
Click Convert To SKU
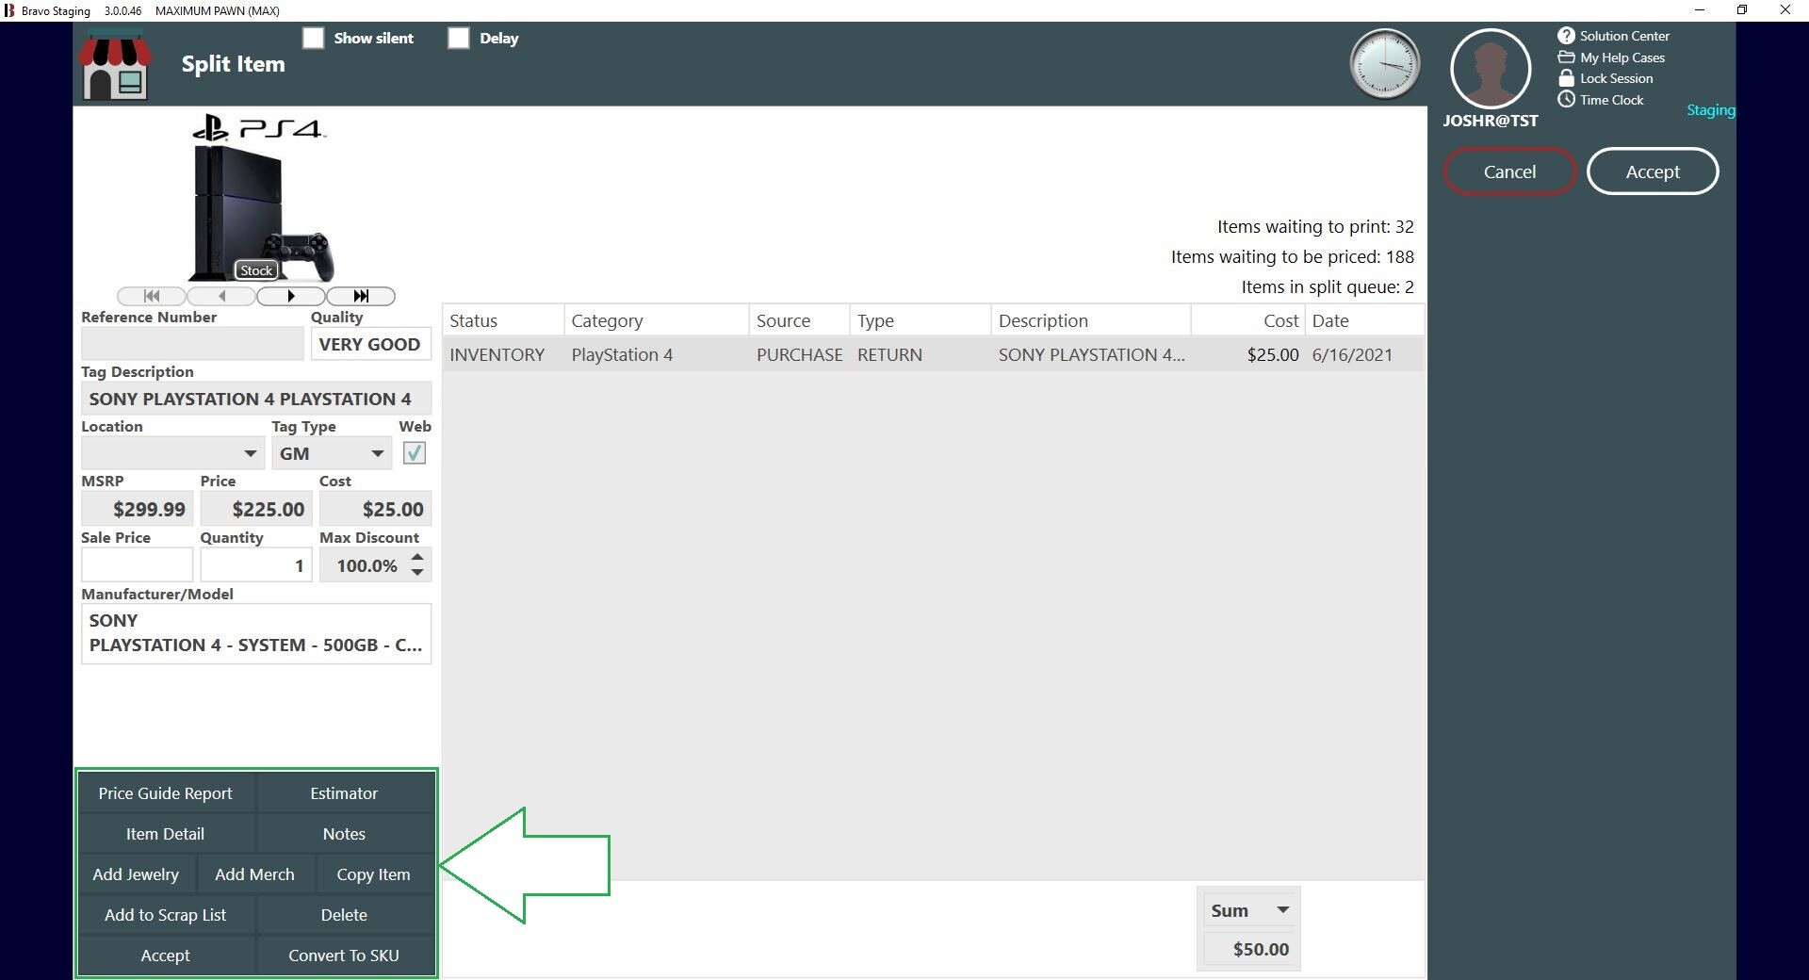coord(345,955)
